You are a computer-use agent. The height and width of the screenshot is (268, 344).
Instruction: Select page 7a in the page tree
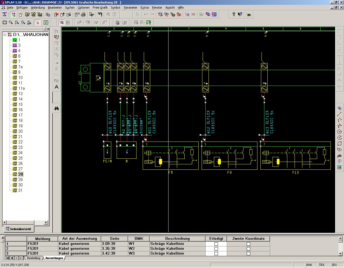click(x=20, y=67)
